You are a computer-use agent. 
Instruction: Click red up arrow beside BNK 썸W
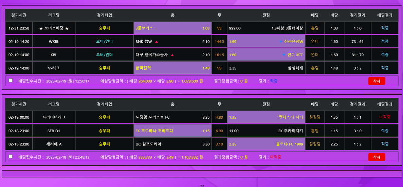click(157, 42)
